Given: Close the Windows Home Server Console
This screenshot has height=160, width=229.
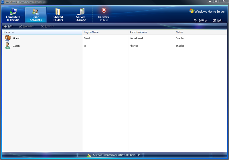Looking at the screenshot, I should tap(224, 1).
